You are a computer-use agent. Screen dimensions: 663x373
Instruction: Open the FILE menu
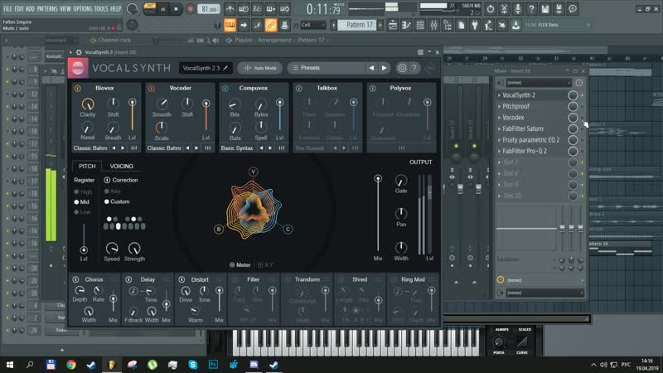pyautogui.click(x=7, y=8)
